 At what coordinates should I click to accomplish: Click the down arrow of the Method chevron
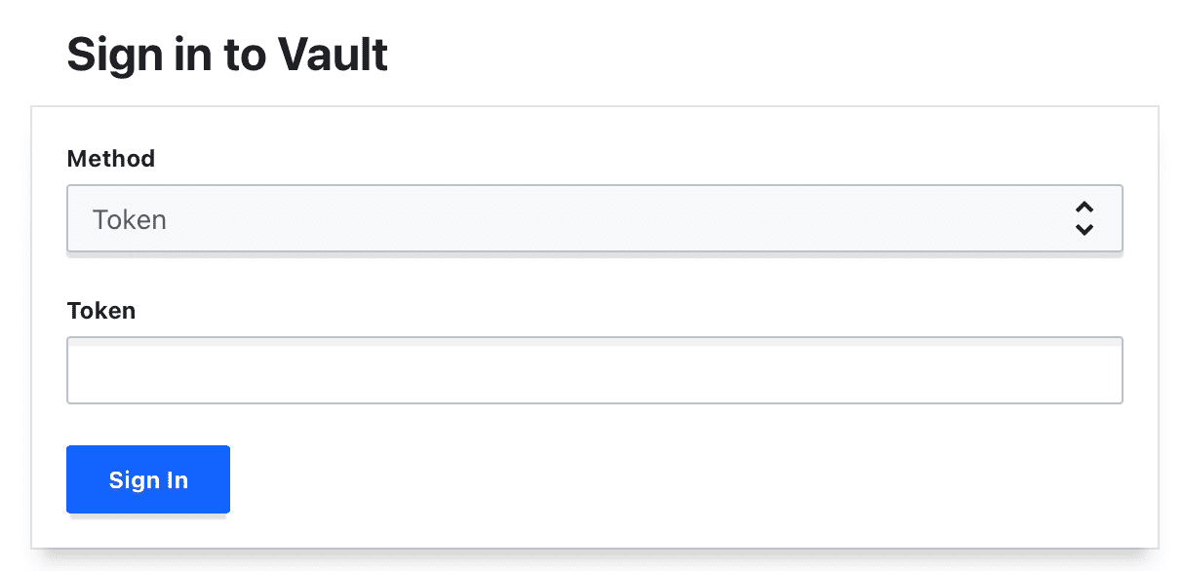[1084, 230]
